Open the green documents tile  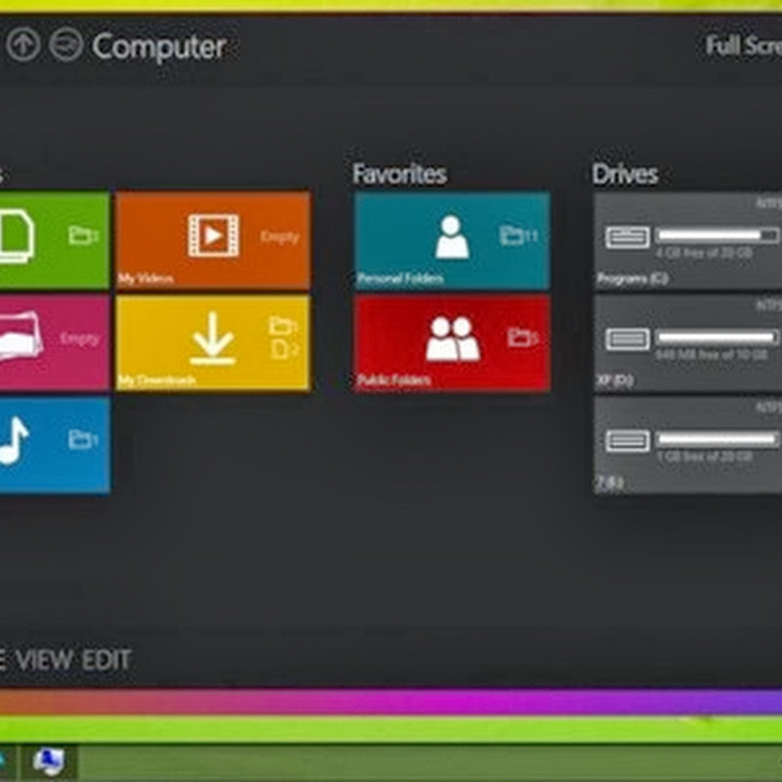55,240
